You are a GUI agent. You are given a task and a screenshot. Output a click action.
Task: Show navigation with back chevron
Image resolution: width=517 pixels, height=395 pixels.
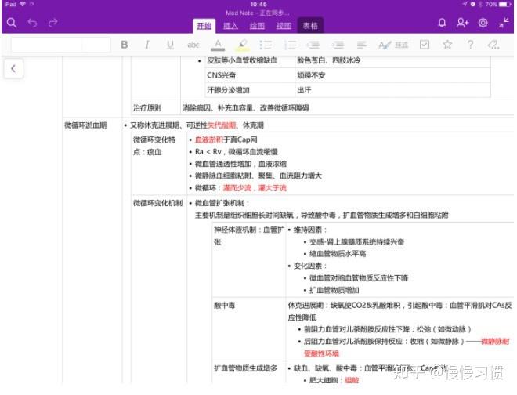coord(13,69)
